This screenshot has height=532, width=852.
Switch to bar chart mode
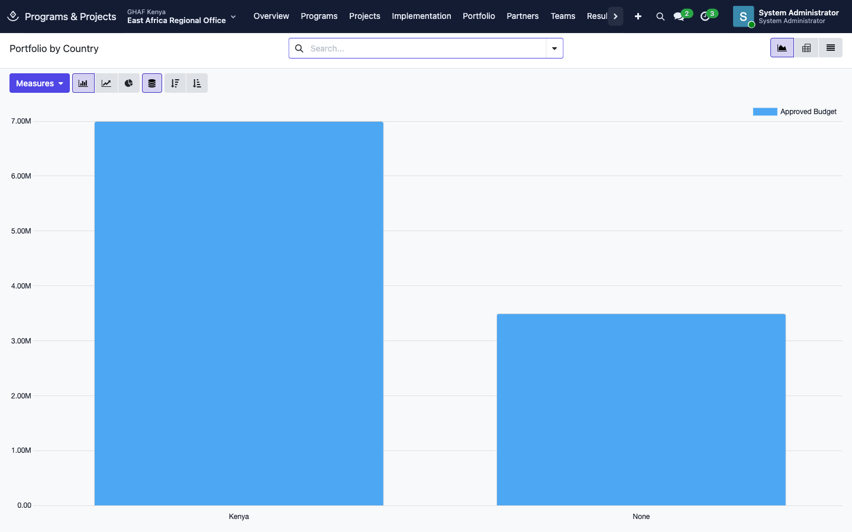[83, 83]
